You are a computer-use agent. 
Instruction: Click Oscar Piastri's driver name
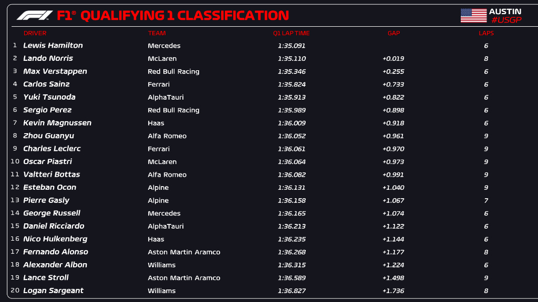(47, 161)
